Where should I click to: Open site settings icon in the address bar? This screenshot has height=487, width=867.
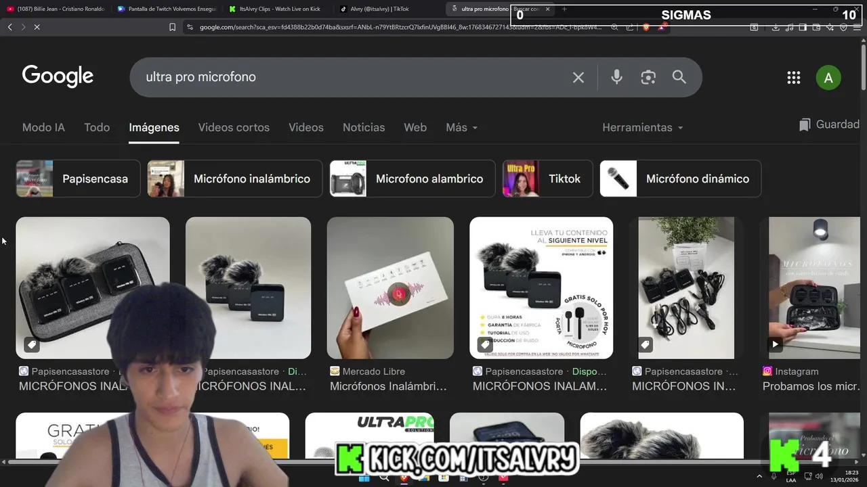click(190, 27)
